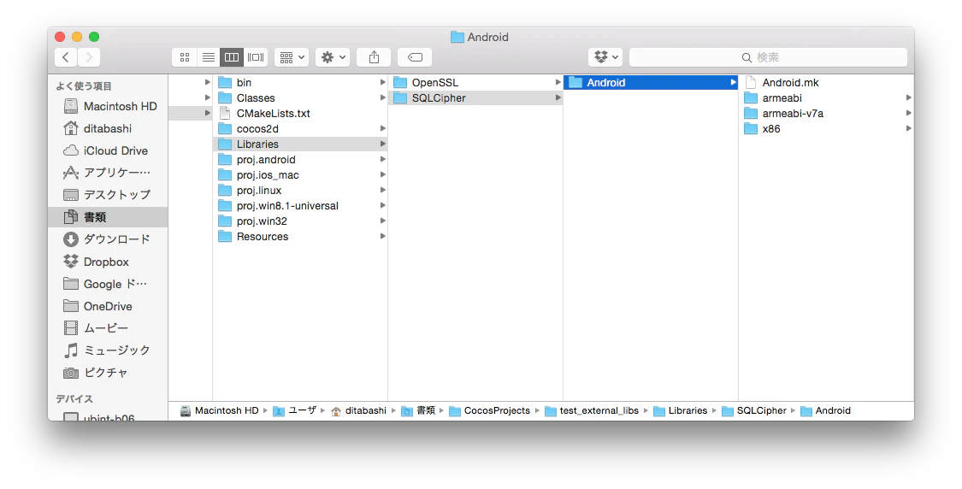This screenshot has height=489, width=962.
Task: Select the Resources folder
Action: pyautogui.click(x=300, y=236)
